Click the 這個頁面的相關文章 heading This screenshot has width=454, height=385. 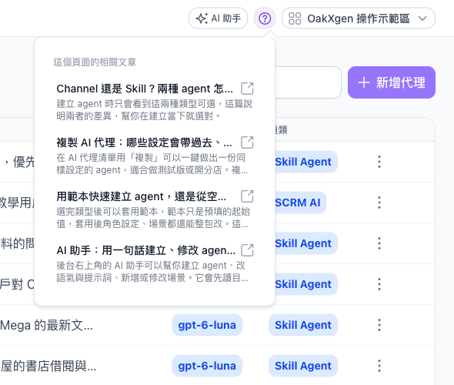pos(95,62)
